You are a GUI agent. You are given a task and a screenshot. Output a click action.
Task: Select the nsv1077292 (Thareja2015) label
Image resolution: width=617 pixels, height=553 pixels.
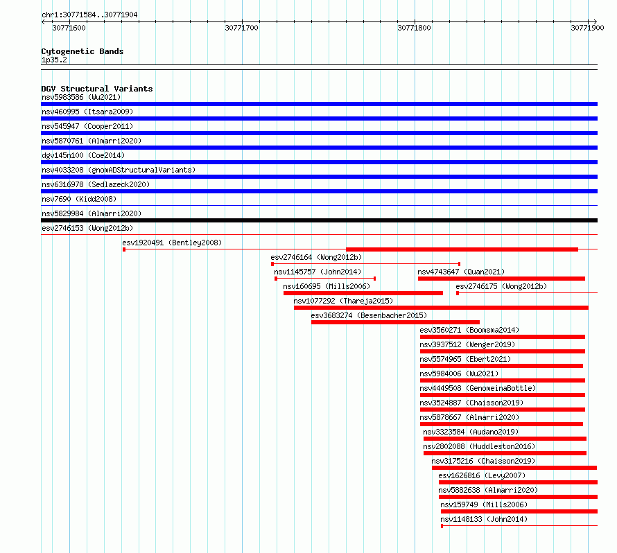pos(343,301)
